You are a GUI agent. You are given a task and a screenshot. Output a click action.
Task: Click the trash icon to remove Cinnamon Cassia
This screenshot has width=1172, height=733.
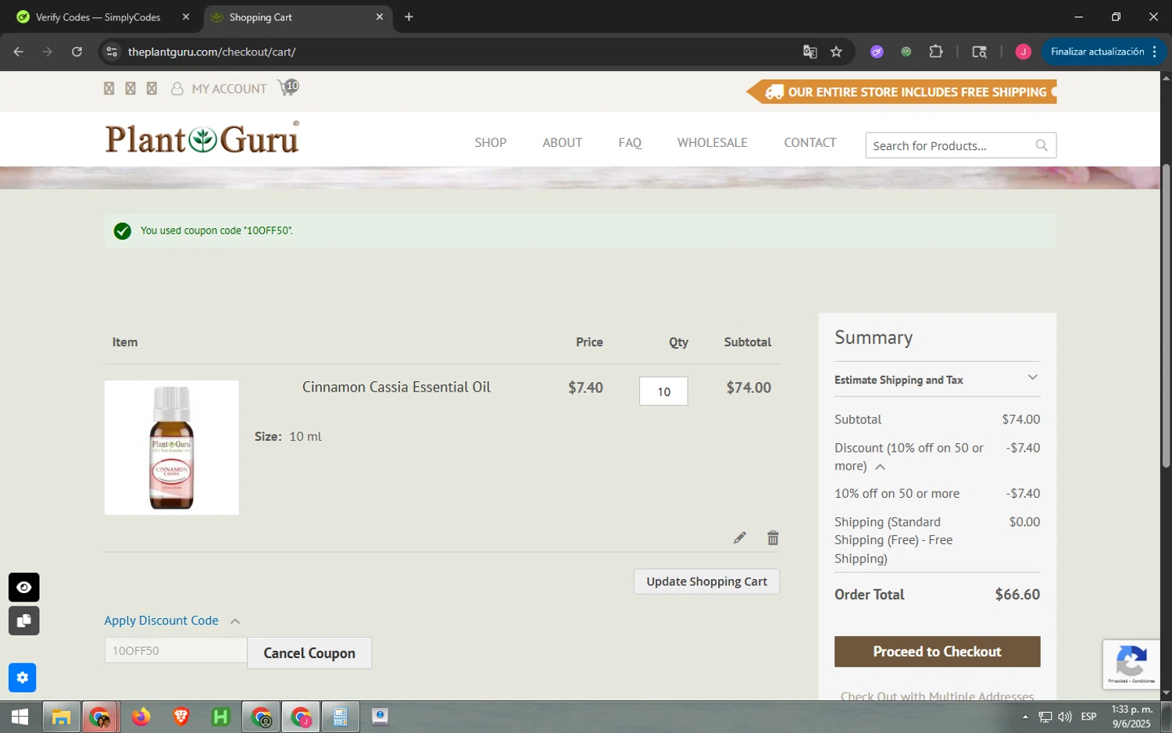click(x=773, y=538)
